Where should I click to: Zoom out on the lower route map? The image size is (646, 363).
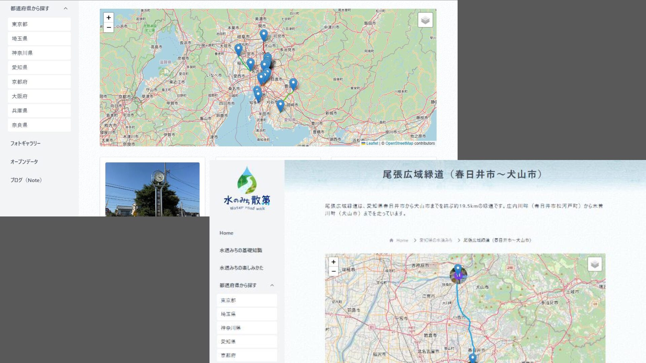(x=333, y=271)
